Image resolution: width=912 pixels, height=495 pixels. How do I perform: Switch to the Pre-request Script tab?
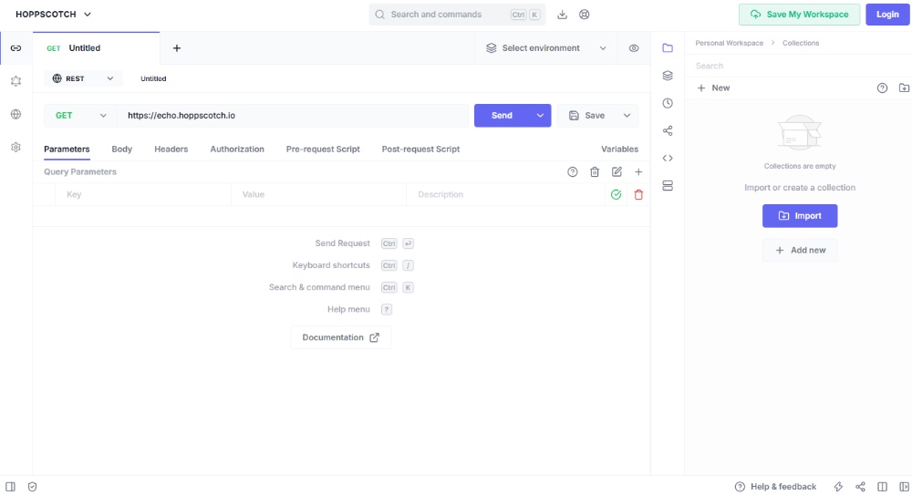[x=323, y=149]
